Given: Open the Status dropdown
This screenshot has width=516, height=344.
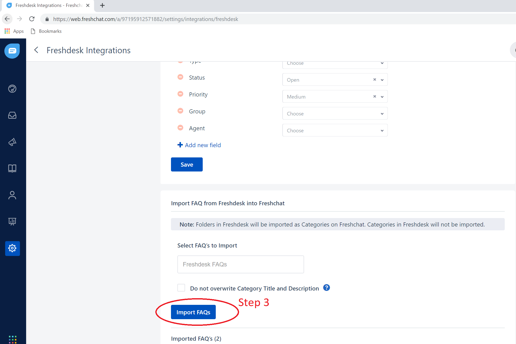Looking at the screenshot, I should (335, 80).
